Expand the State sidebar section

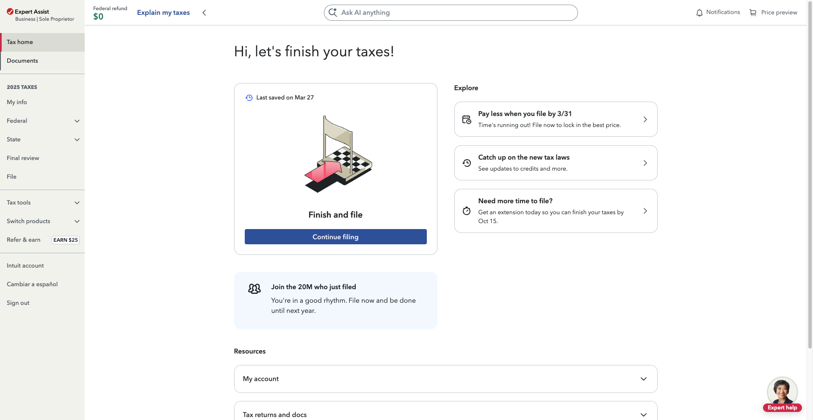77,140
